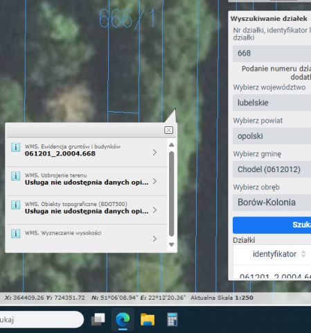Click the popup vertical scrollbar thumb

click(x=171, y=194)
